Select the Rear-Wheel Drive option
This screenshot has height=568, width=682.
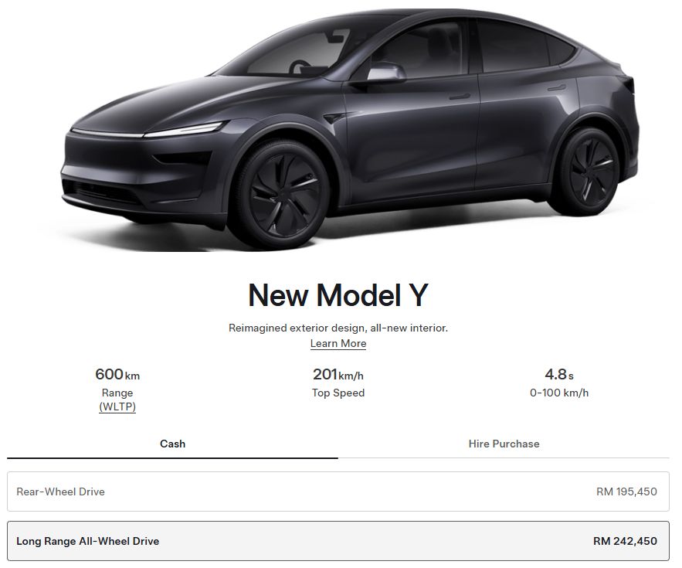pos(338,491)
